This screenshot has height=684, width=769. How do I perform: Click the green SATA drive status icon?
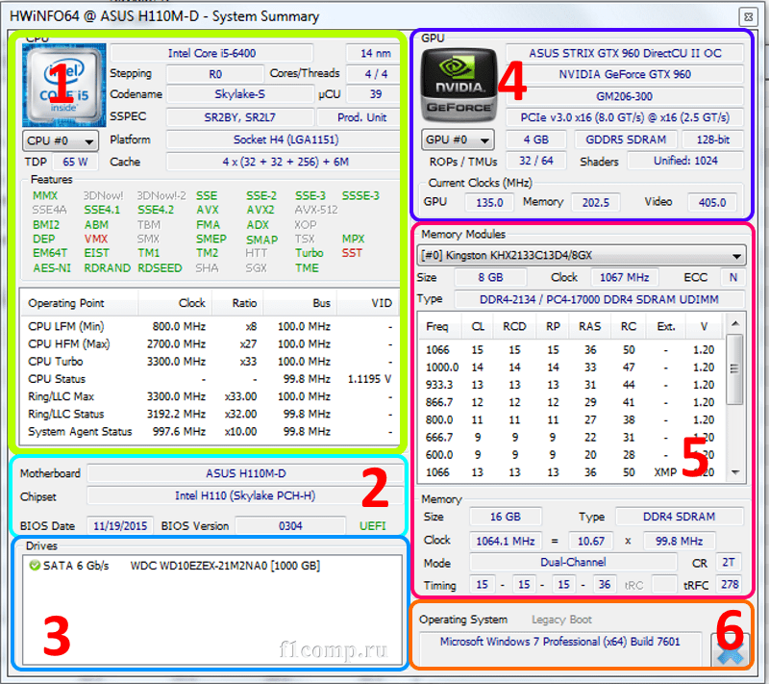click(35, 566)
